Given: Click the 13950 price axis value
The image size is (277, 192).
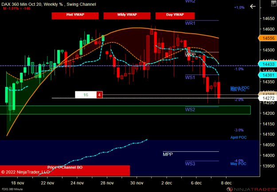Looking at the screenshot, I should tap(269, 166).
